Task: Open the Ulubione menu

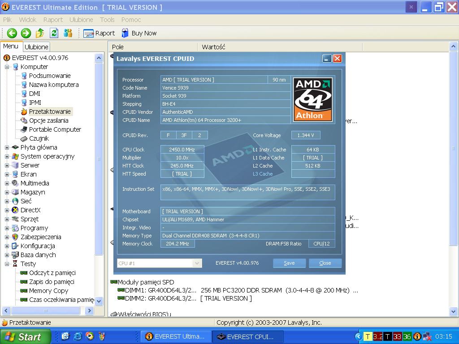Action: (x=81, y=20)
